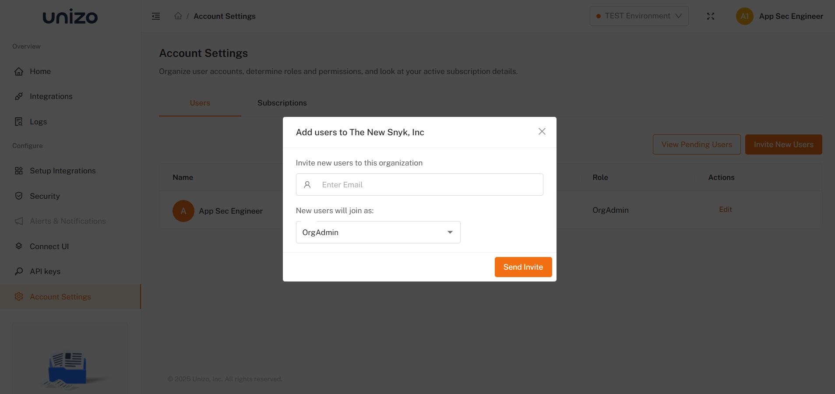Click the role dropdown caret arrow
Viewport: 835px width, 394px height.
450,232
